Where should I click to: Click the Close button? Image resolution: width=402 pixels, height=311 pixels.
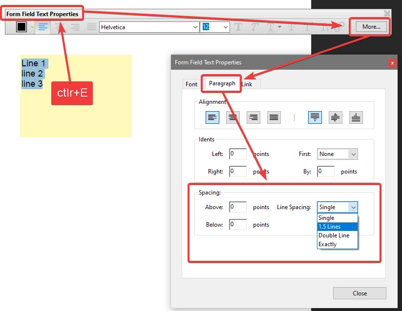pyautogui.click(x=360, y=293)
